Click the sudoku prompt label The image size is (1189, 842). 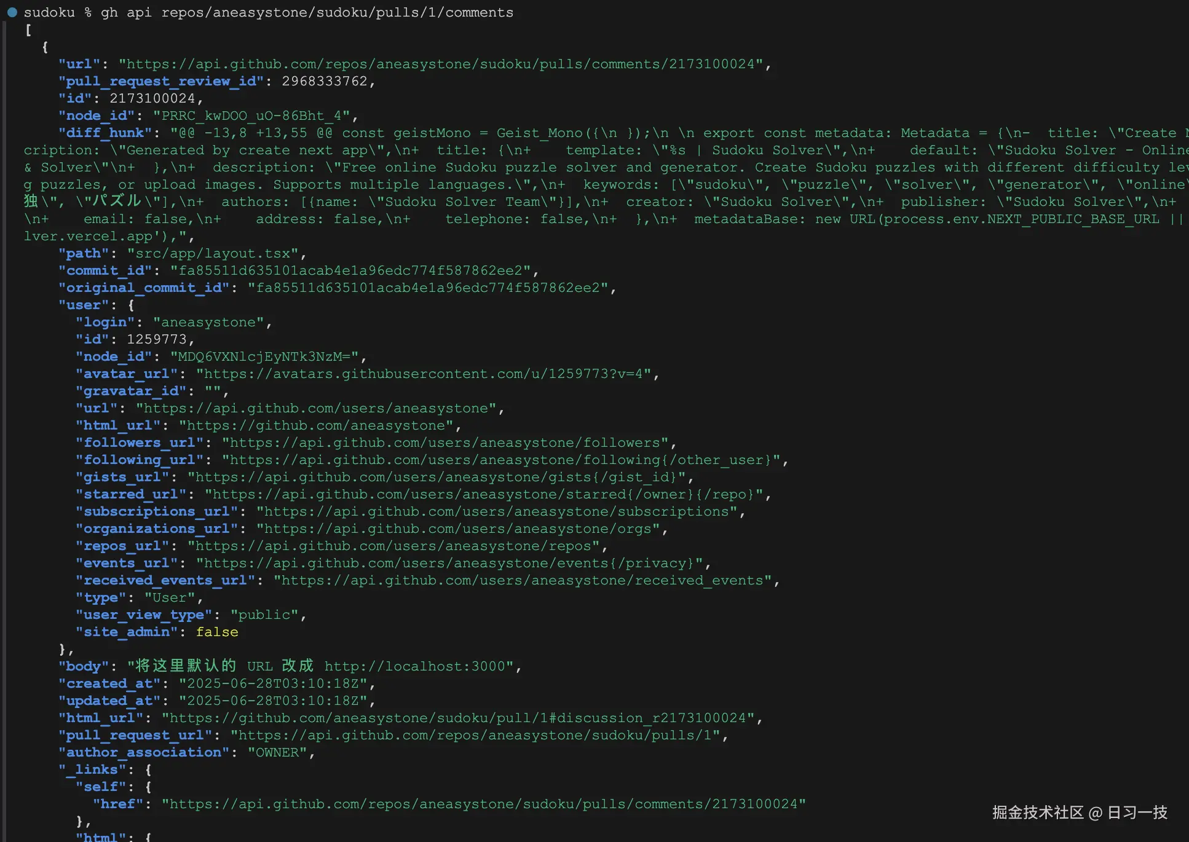(49, 12)
